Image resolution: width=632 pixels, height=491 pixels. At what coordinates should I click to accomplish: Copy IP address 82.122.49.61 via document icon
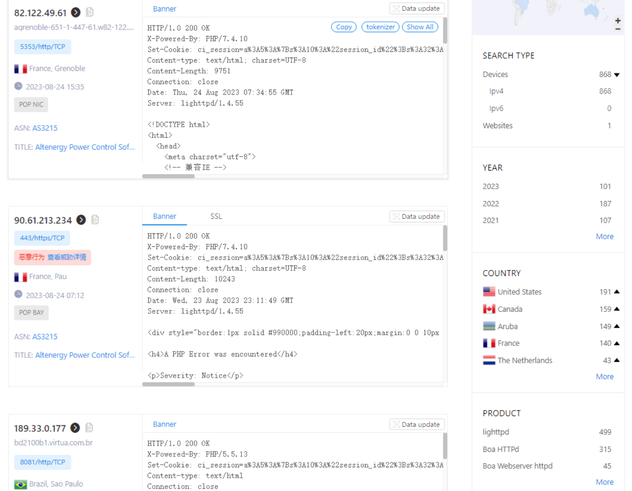(90, 12)
